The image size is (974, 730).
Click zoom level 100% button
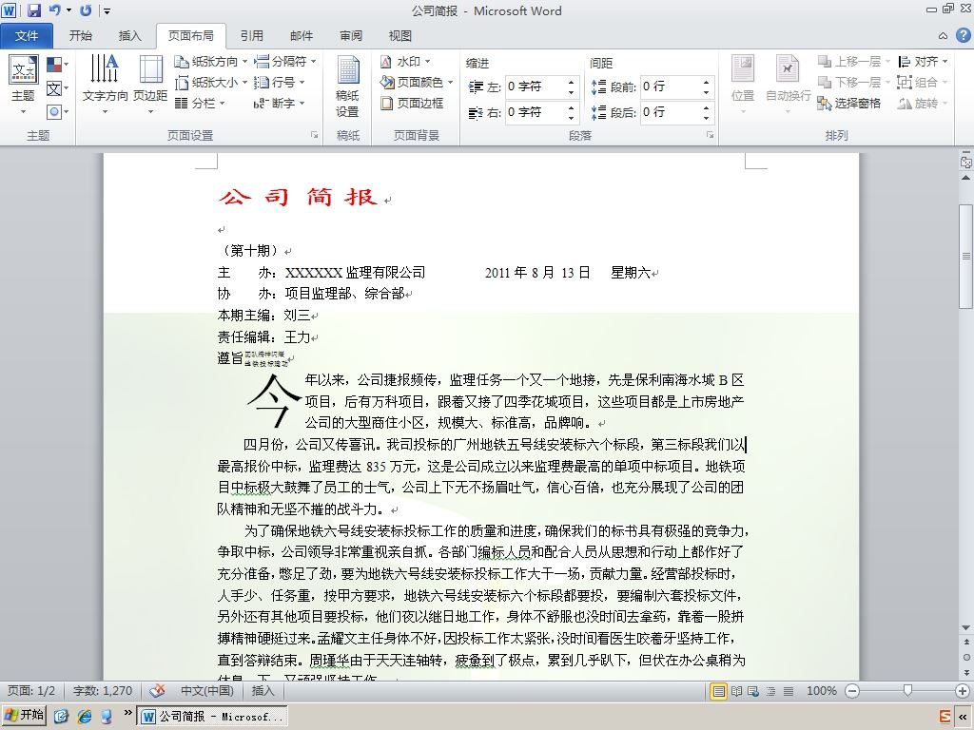[x=821, y=691]
